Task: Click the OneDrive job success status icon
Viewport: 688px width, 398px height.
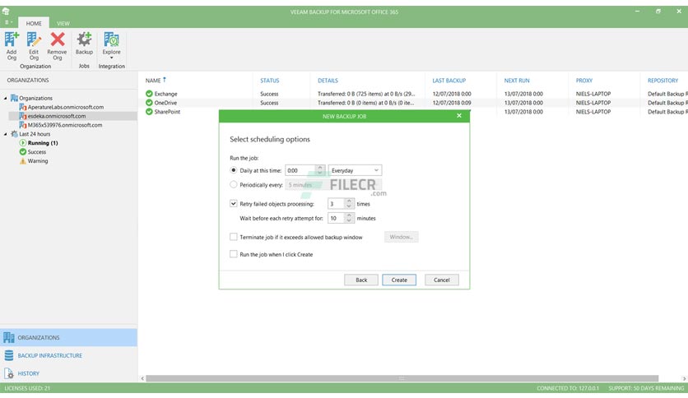Action: [x=149, y=103]
